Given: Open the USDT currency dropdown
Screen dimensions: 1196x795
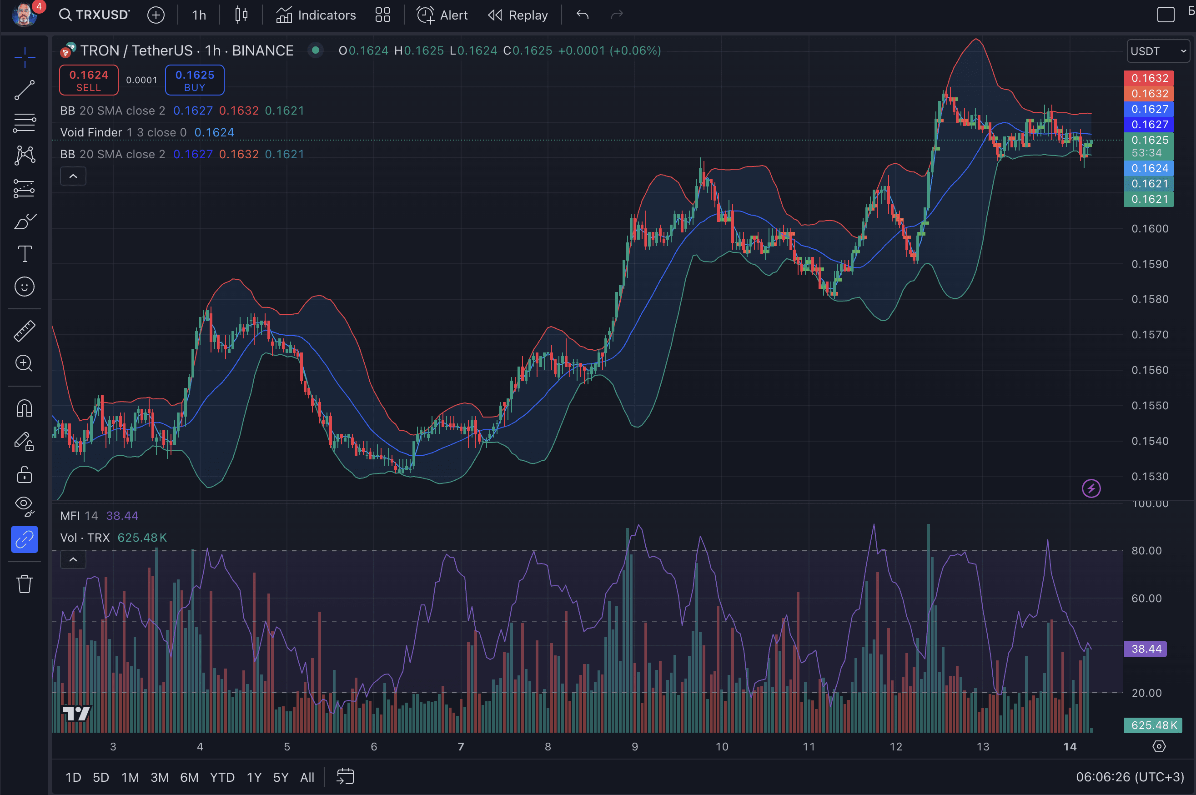Looking at the screenshot, I should click(x=1158, y=51).
